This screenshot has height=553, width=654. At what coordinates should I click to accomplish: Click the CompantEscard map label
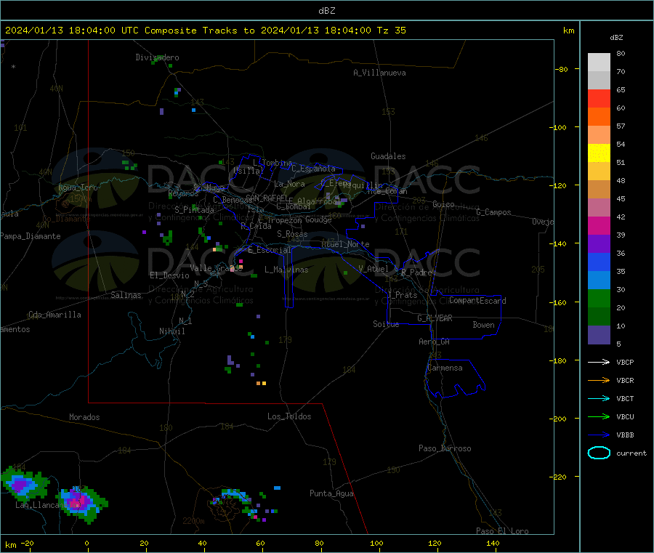477,301
